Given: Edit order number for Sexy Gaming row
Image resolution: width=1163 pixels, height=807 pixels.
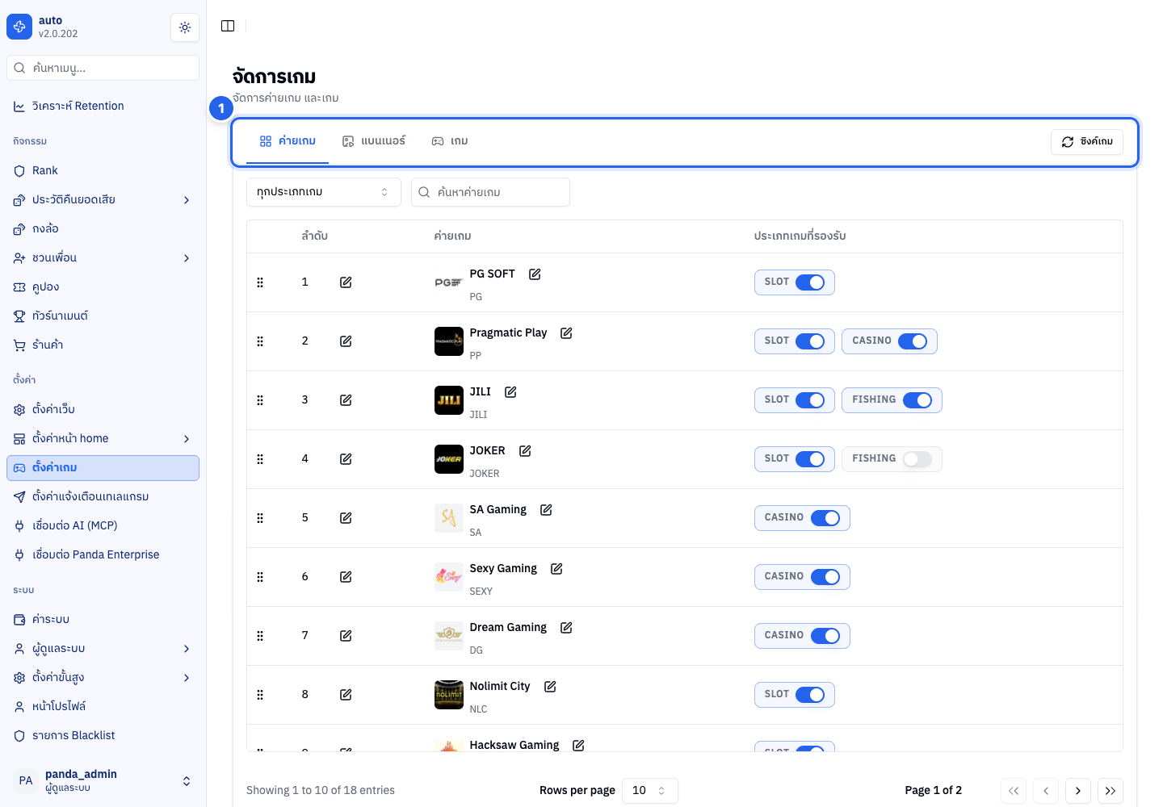Looking at the screenshot, I should tap(346, 577).
